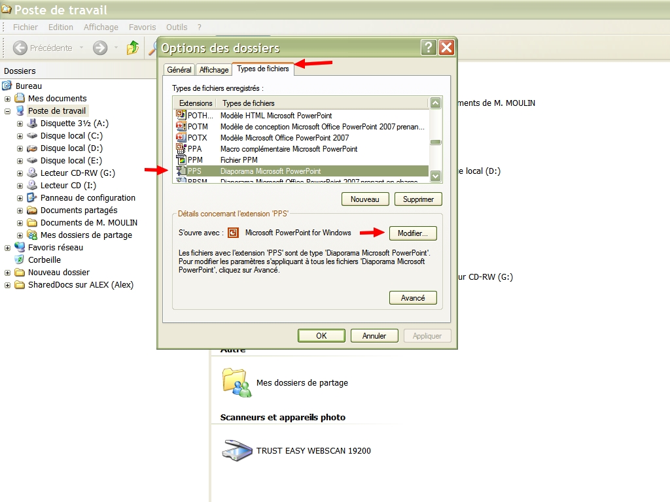Click the Nouveau button
This screenshot has height=502, width=670.
click(365, 199)
